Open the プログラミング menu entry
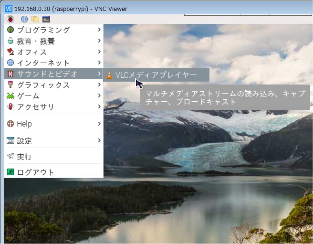 [x=54, y=30]
